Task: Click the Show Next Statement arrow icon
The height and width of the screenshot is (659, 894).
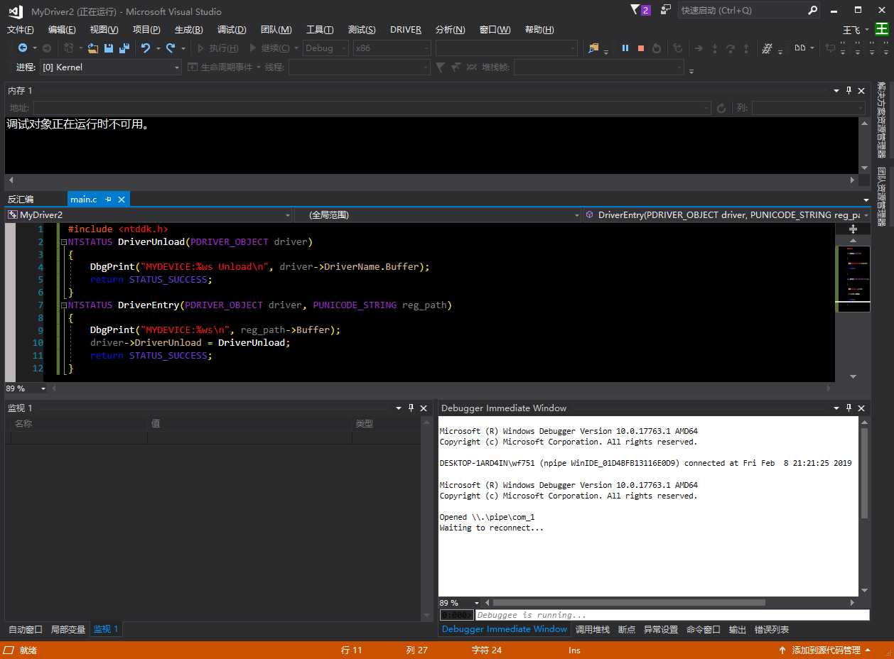Action: pos(699,48)
